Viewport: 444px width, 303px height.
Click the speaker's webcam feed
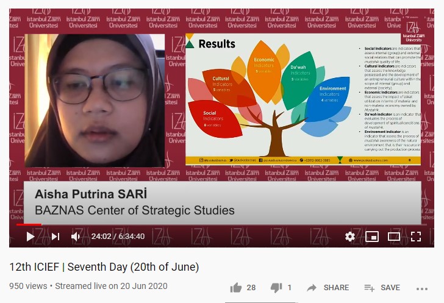95,101
